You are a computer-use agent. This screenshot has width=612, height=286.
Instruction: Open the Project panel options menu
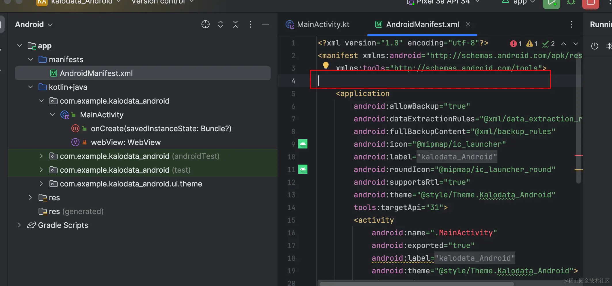(250, 24)
